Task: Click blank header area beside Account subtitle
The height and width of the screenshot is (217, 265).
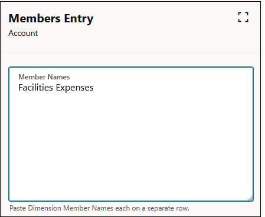Action: (138, 34)
